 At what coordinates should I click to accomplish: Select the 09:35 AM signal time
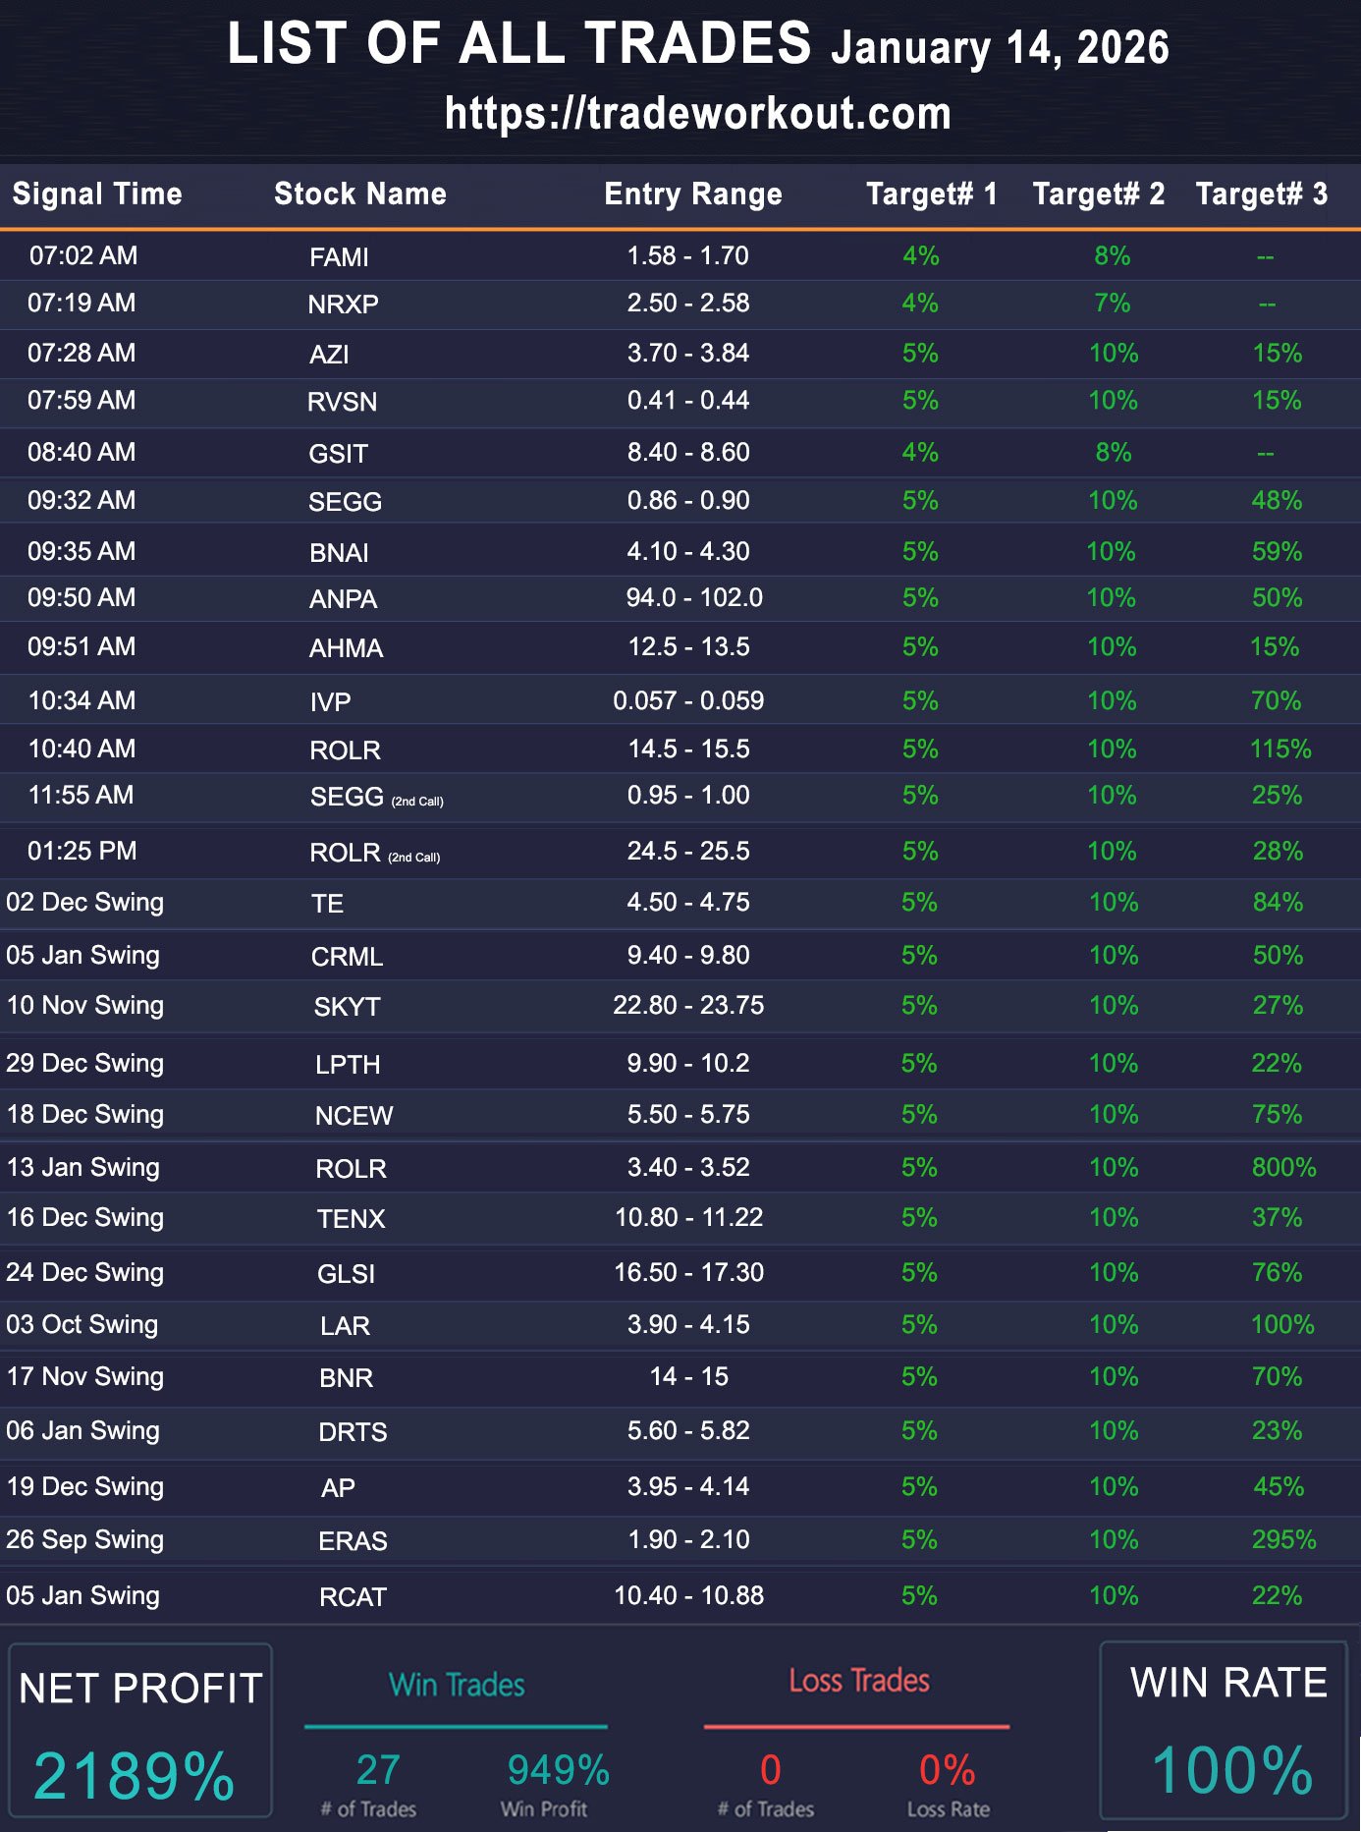(82, 551)
